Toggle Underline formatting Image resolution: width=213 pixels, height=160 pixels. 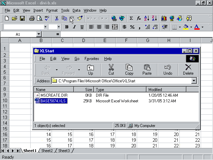tap(82, 27)
